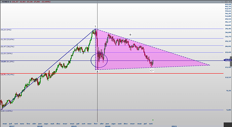This screenshot has height=127, width=232.
Task: Select the 13,71 (76,4%) Fibonacci label
Action: 7,75
